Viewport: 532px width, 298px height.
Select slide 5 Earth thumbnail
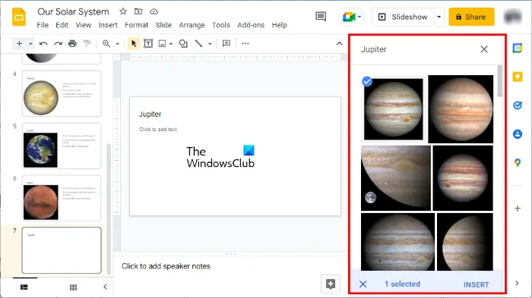(x=62, y=146)
